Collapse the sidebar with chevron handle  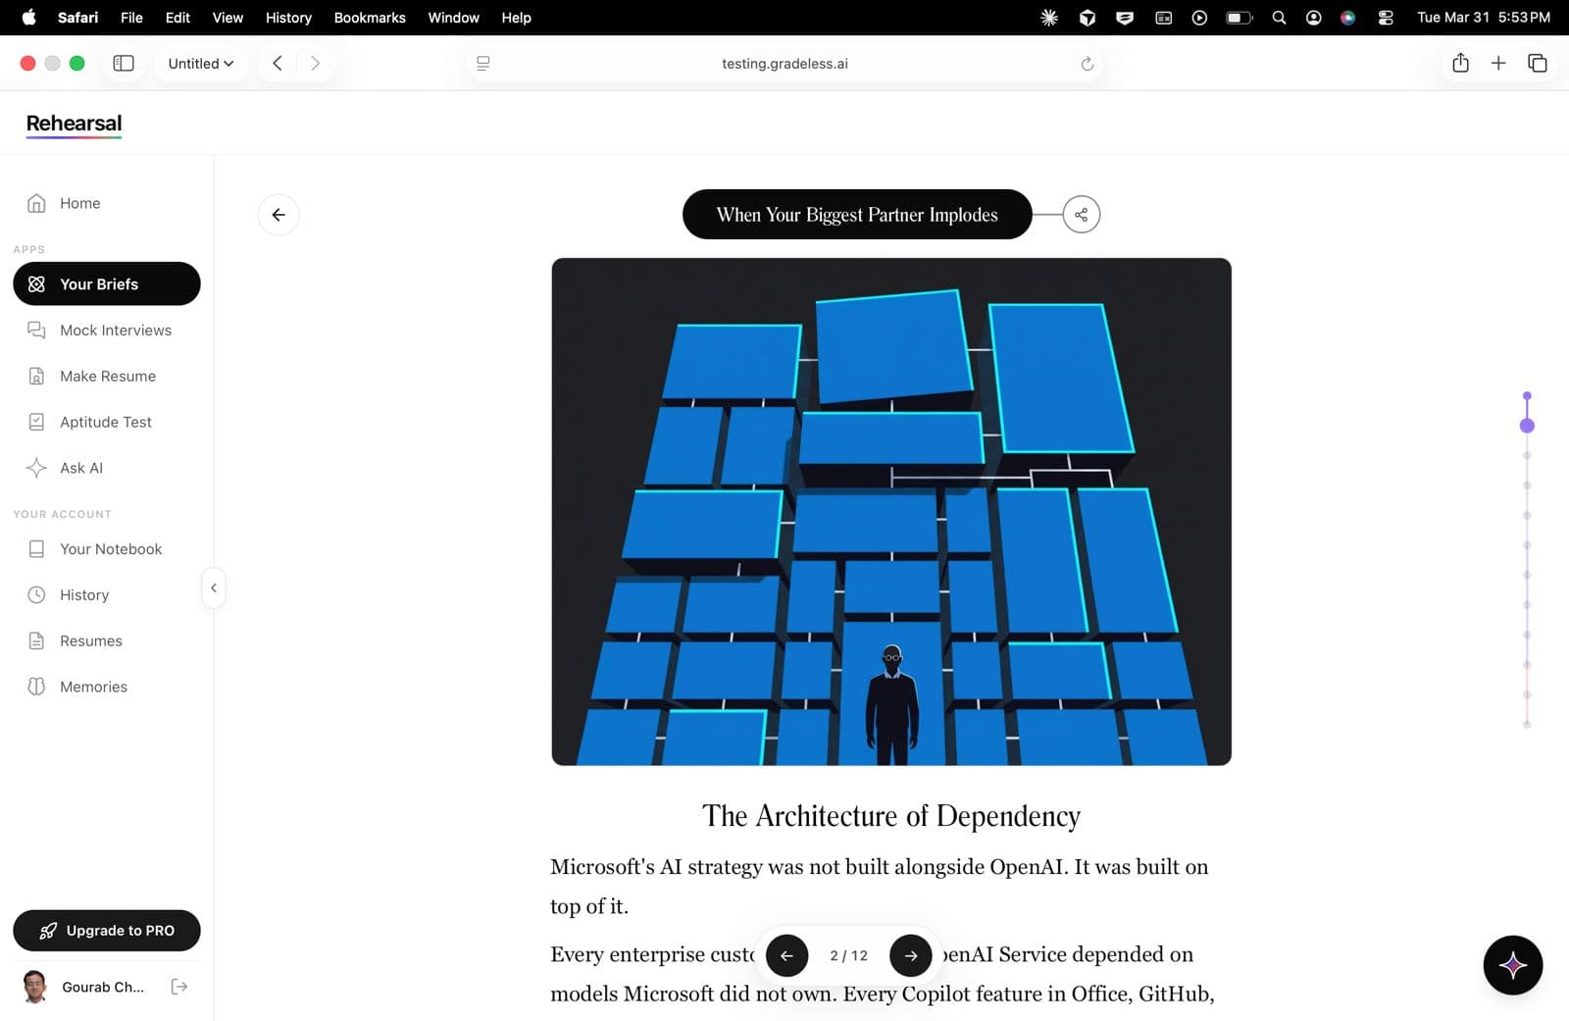click(x=214, y=587)
